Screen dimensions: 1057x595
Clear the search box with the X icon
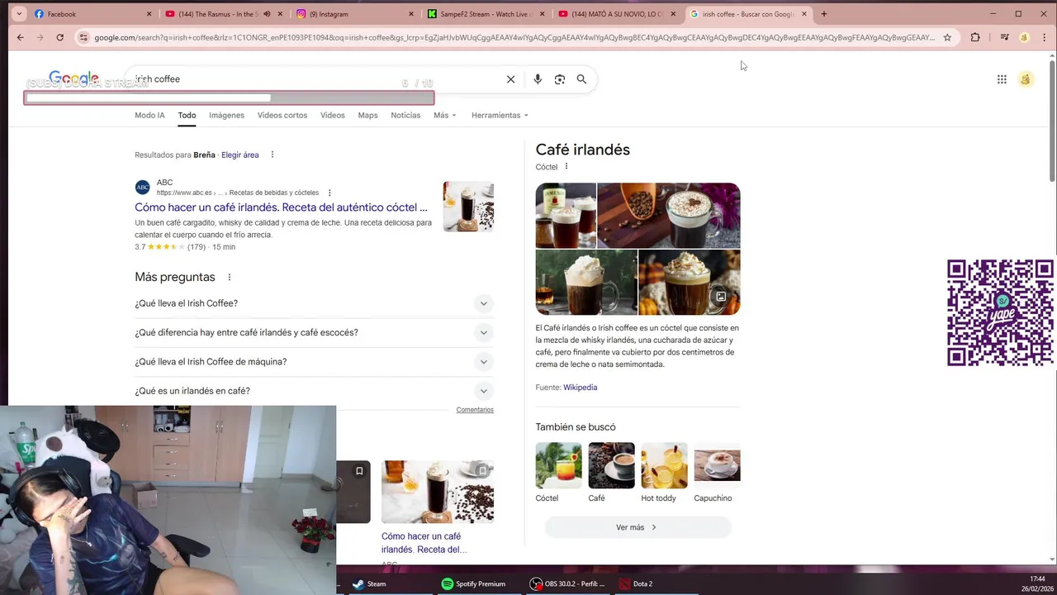pyautogui.click(x=510, y=79)
